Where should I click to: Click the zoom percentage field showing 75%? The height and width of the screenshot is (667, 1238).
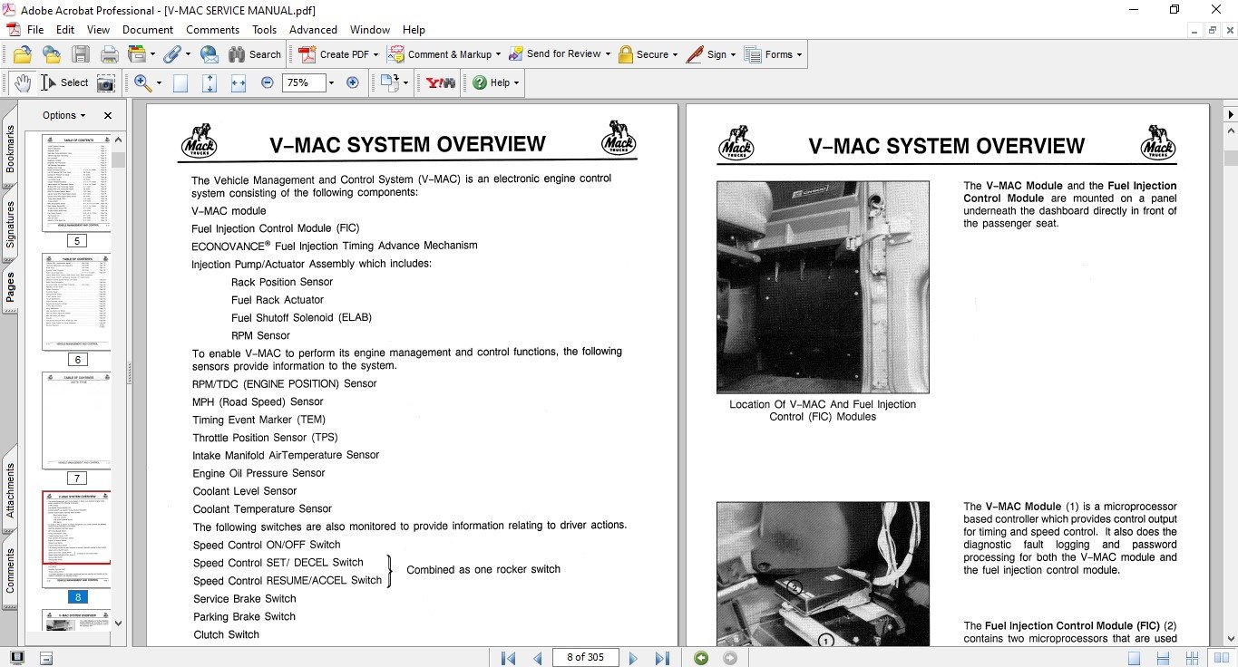click(302, 82)
